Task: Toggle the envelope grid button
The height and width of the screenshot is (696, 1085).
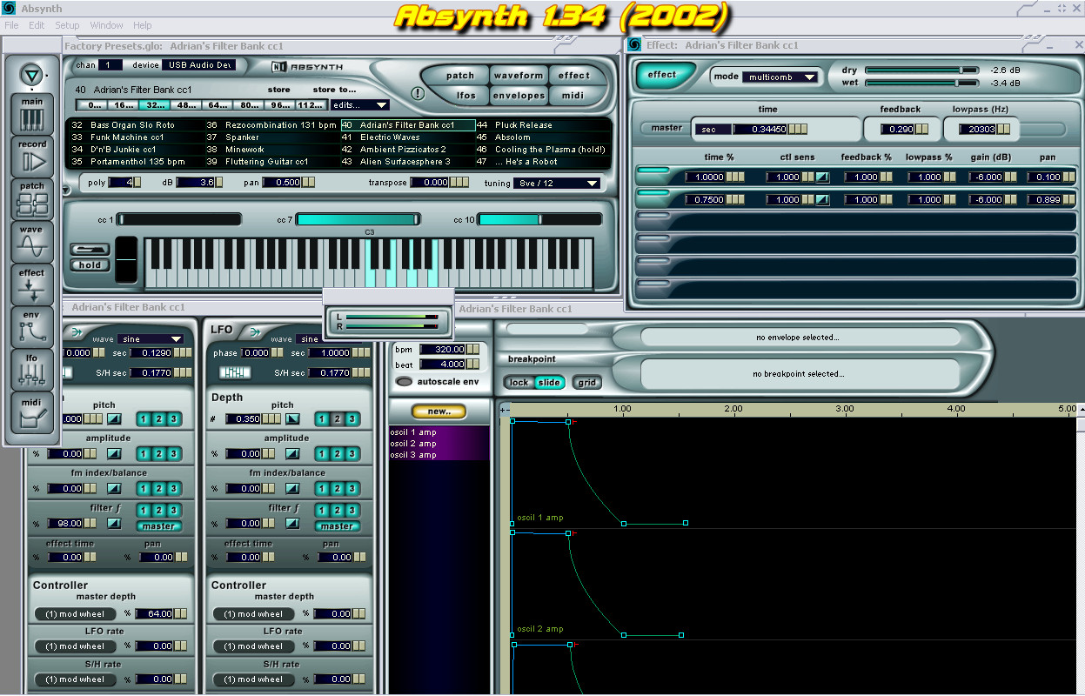Action: [587, 383]
